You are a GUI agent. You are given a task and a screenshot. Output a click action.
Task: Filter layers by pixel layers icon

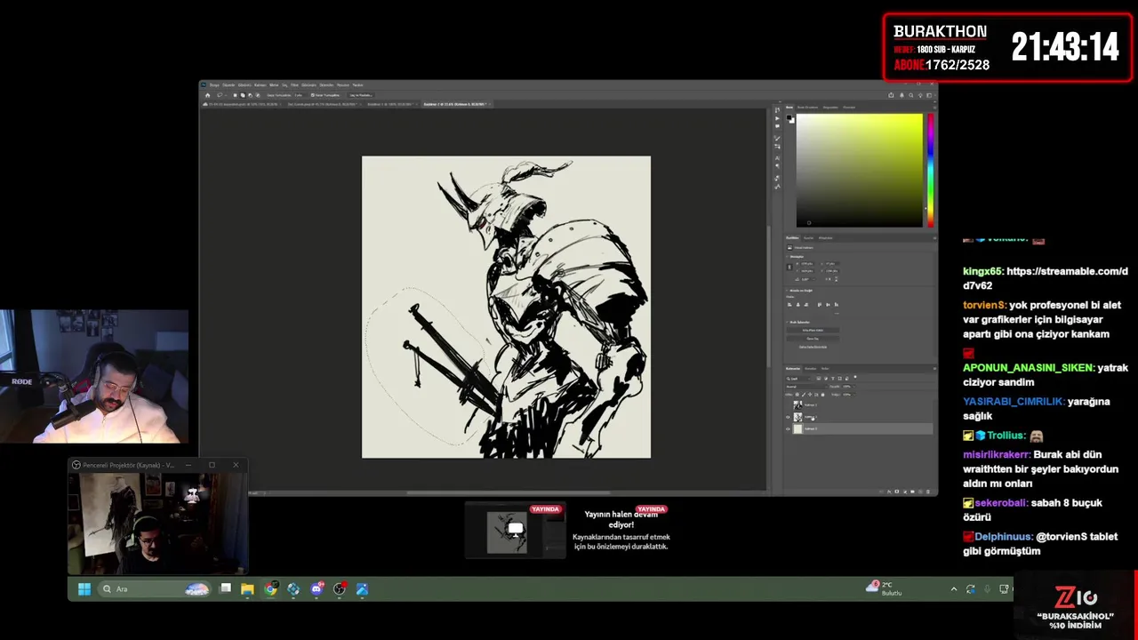[x=819, y=379]
